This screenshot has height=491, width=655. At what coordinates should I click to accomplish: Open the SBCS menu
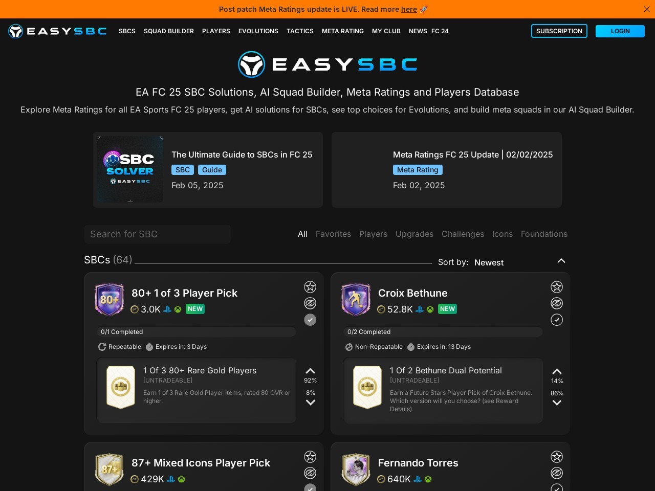127,31
